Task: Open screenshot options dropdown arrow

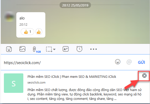Action: click(x=54, y=49)
